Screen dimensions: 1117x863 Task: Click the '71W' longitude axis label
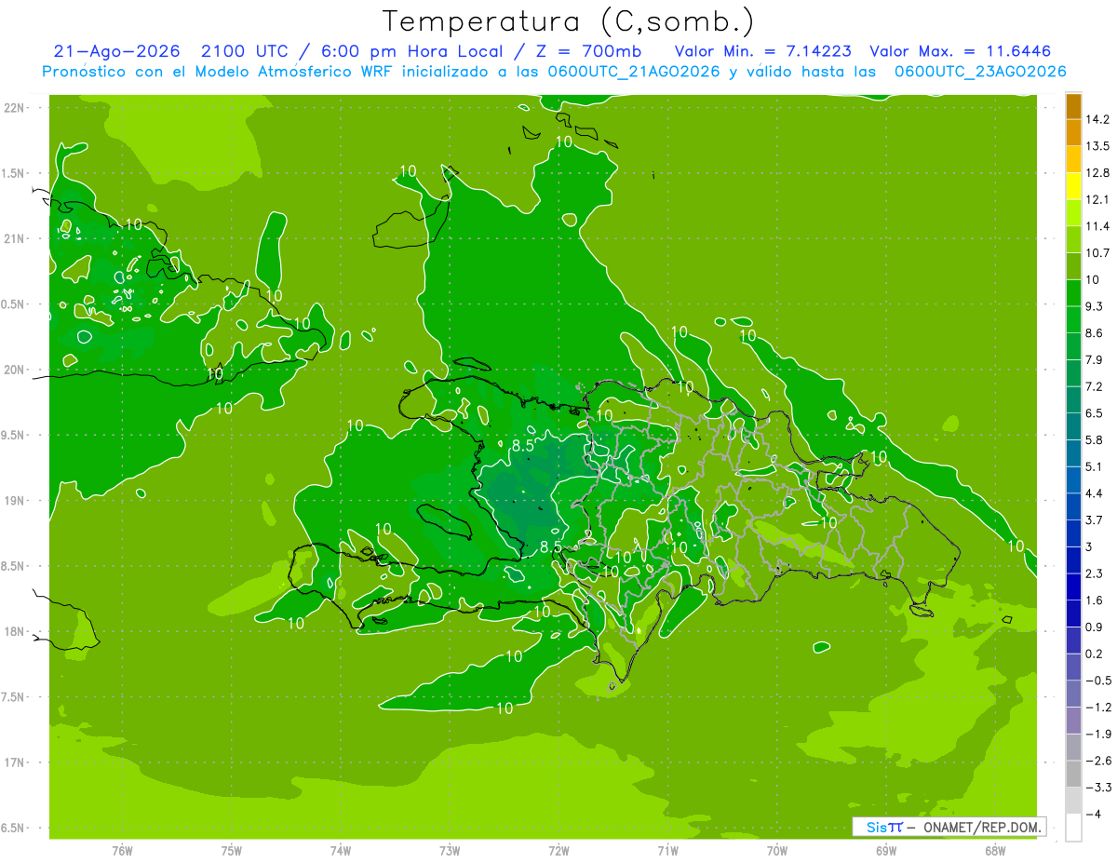(x=667, y=851)
